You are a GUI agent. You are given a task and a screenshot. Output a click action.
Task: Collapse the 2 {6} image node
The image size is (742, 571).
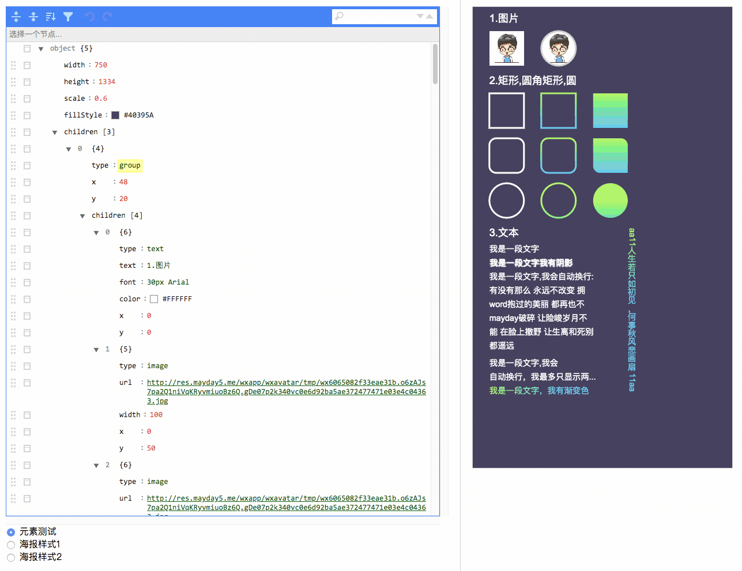(x=96, y=466)
